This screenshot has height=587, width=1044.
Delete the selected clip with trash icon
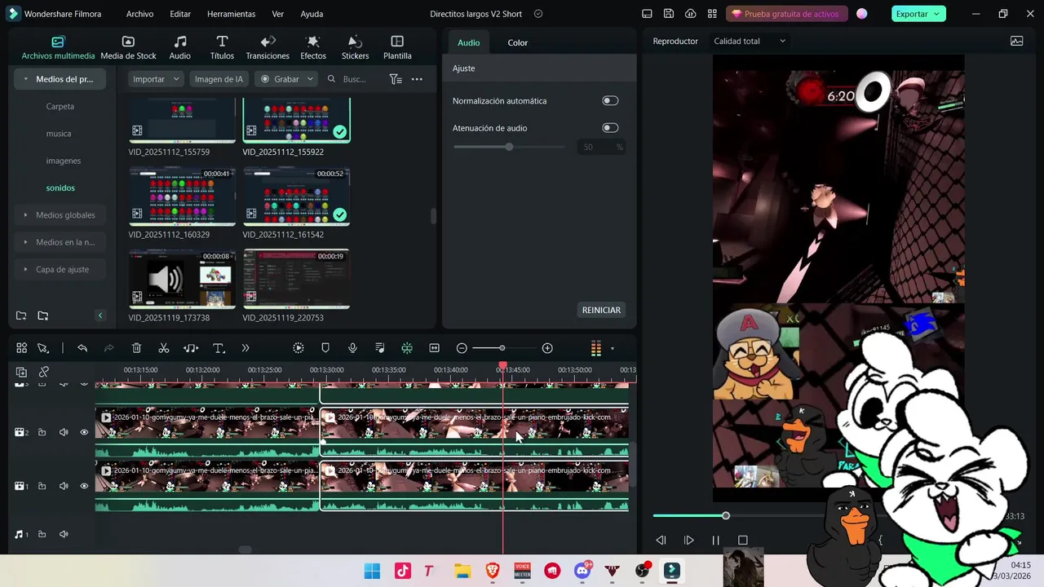(137, 348)
